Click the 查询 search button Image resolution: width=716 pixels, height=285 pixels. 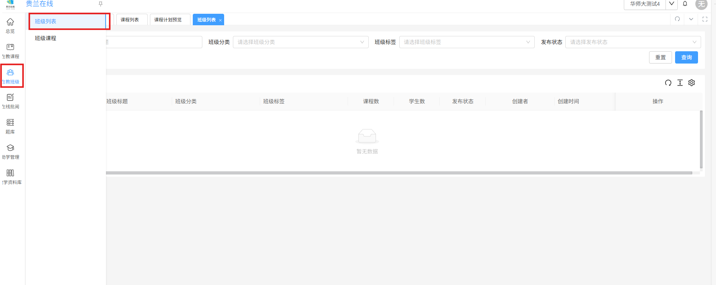[686, 57]
